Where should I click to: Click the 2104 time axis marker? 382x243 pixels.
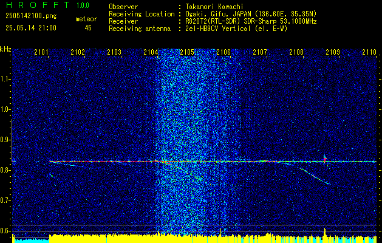(x=151, y=52)
